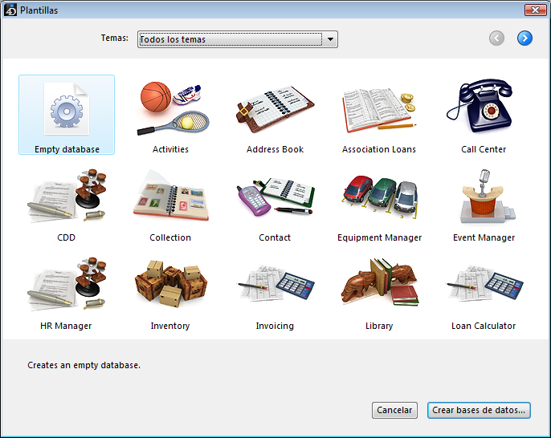Select the Association Loans template icon
Viewport: 551px width, 438px height.
point(379,108)
